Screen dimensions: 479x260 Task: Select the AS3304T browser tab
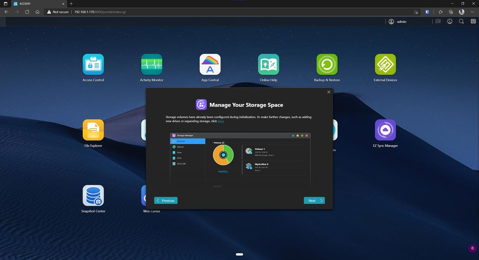pyautogui.click(x=39, y=3)
